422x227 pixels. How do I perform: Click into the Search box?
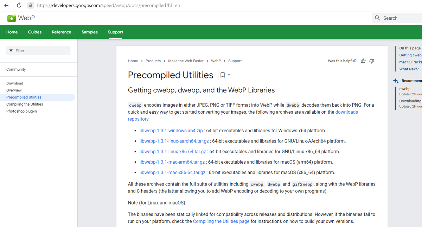[397, 18]
